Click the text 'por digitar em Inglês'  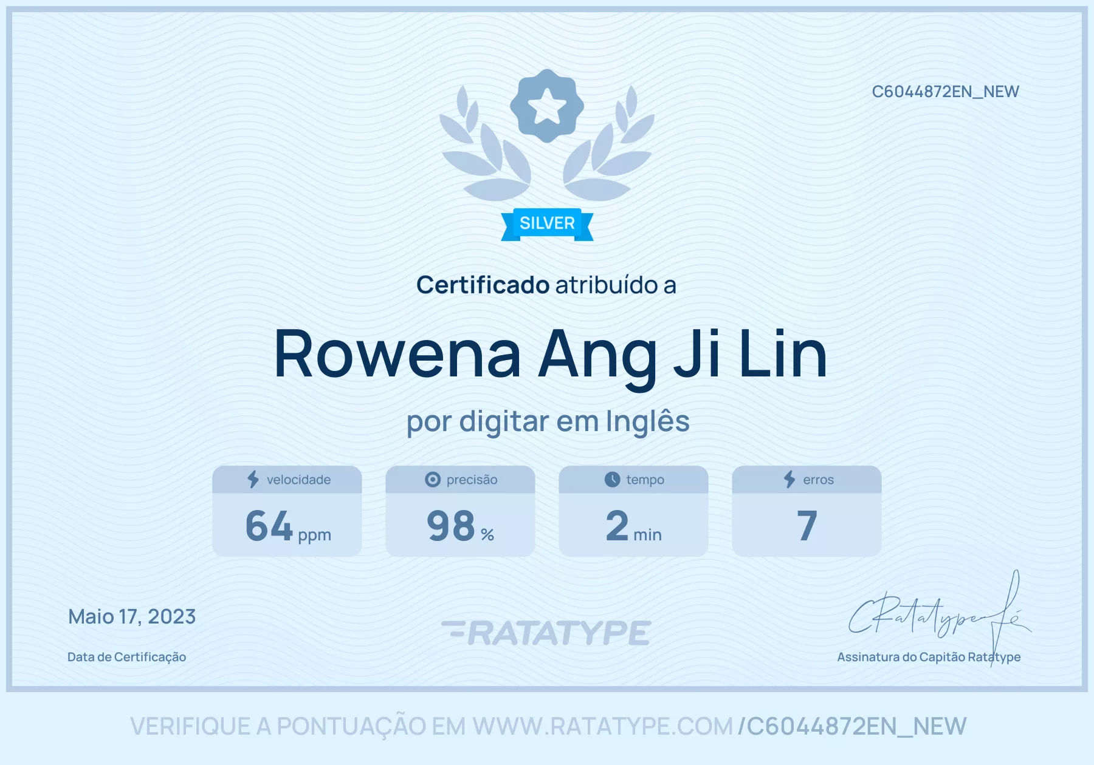point(548,422)
